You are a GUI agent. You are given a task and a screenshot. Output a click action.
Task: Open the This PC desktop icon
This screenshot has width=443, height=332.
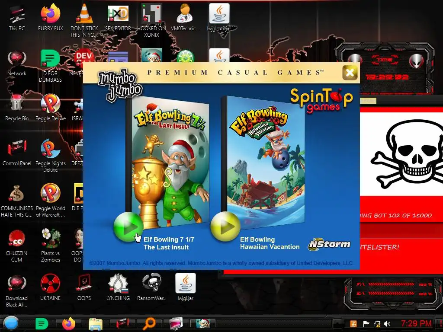[17, 17]
